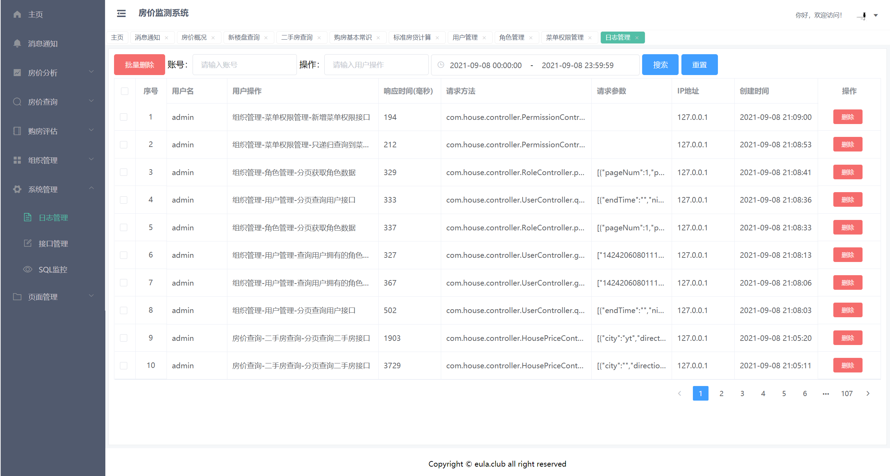Click the 系统管理 gear icon
Image resolution: width=890 pixels, height=476 pixels.
tap(17, 189)
